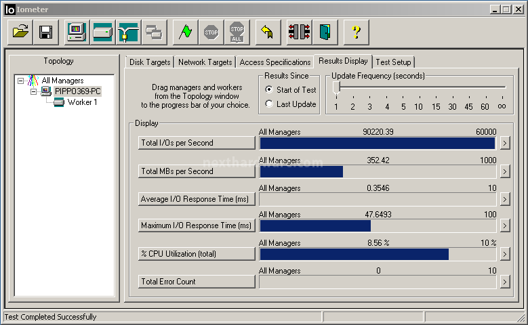Click the 60 mark on frequency slider

click(x=485, y=107)
